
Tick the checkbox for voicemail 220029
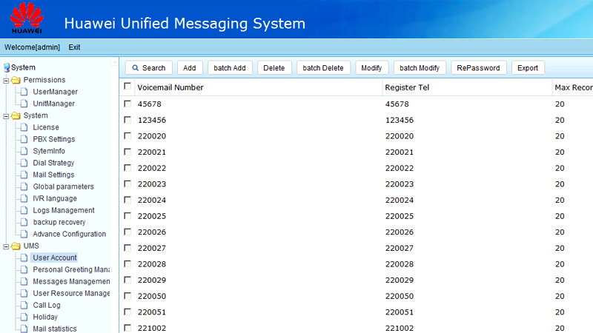[127, 280]
